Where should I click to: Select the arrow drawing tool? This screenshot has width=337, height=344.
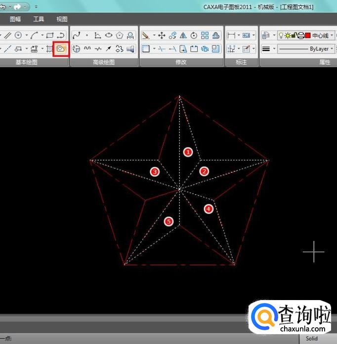coord(109,49)
